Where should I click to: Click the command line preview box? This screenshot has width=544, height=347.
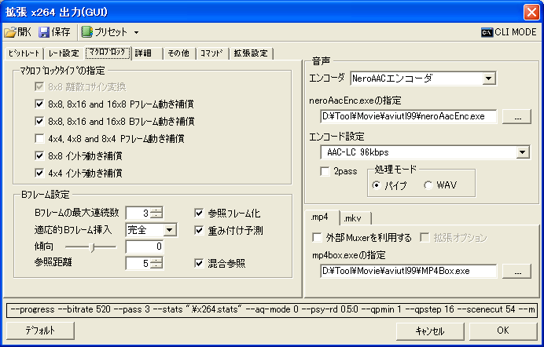pyautogui.click(x=272, y=309)
